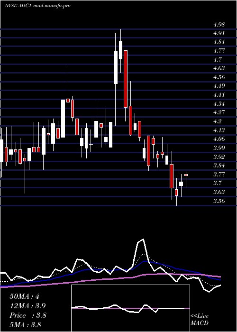
Task: Click the last small red candle near 3.77
Action: (x=186, y=175)
